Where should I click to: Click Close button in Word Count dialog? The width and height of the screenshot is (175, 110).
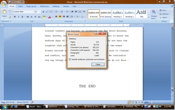[98, 64]
